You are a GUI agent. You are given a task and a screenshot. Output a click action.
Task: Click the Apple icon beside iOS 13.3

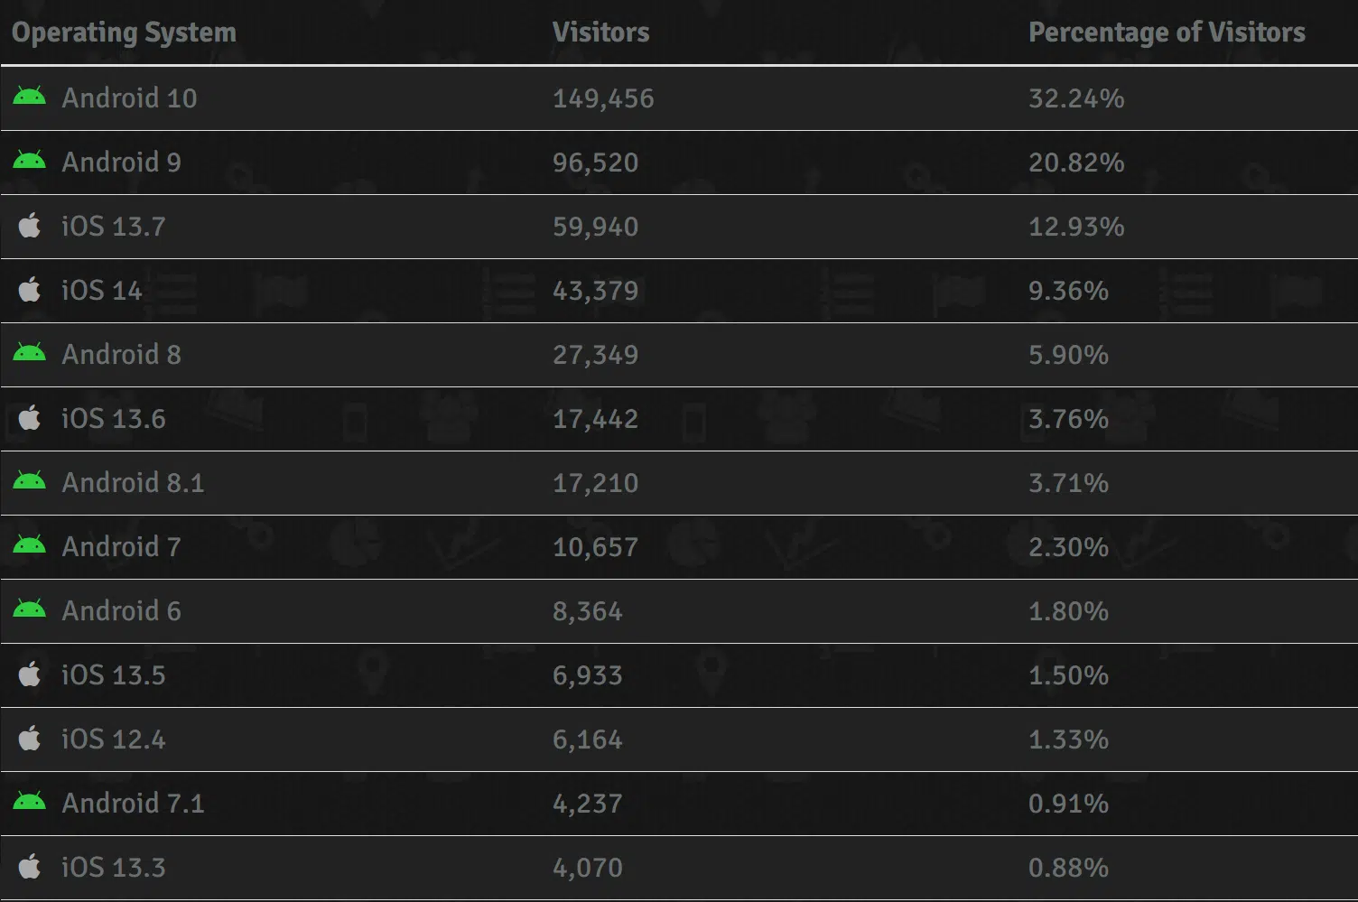click(x=30, y=867)
